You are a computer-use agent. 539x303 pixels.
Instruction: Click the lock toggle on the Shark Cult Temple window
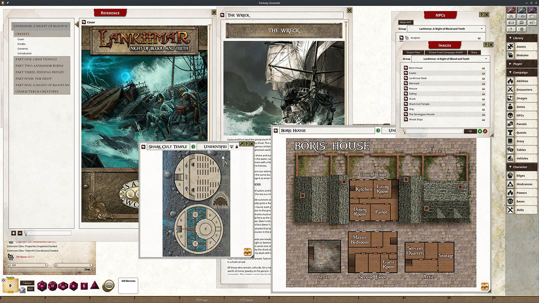pyautogui.click(x=237, y=146)
